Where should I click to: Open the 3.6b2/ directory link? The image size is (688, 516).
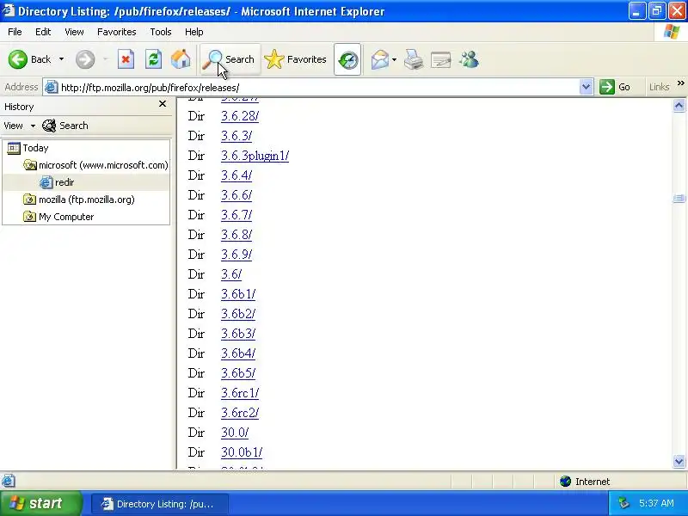click(x=238, y=314)
